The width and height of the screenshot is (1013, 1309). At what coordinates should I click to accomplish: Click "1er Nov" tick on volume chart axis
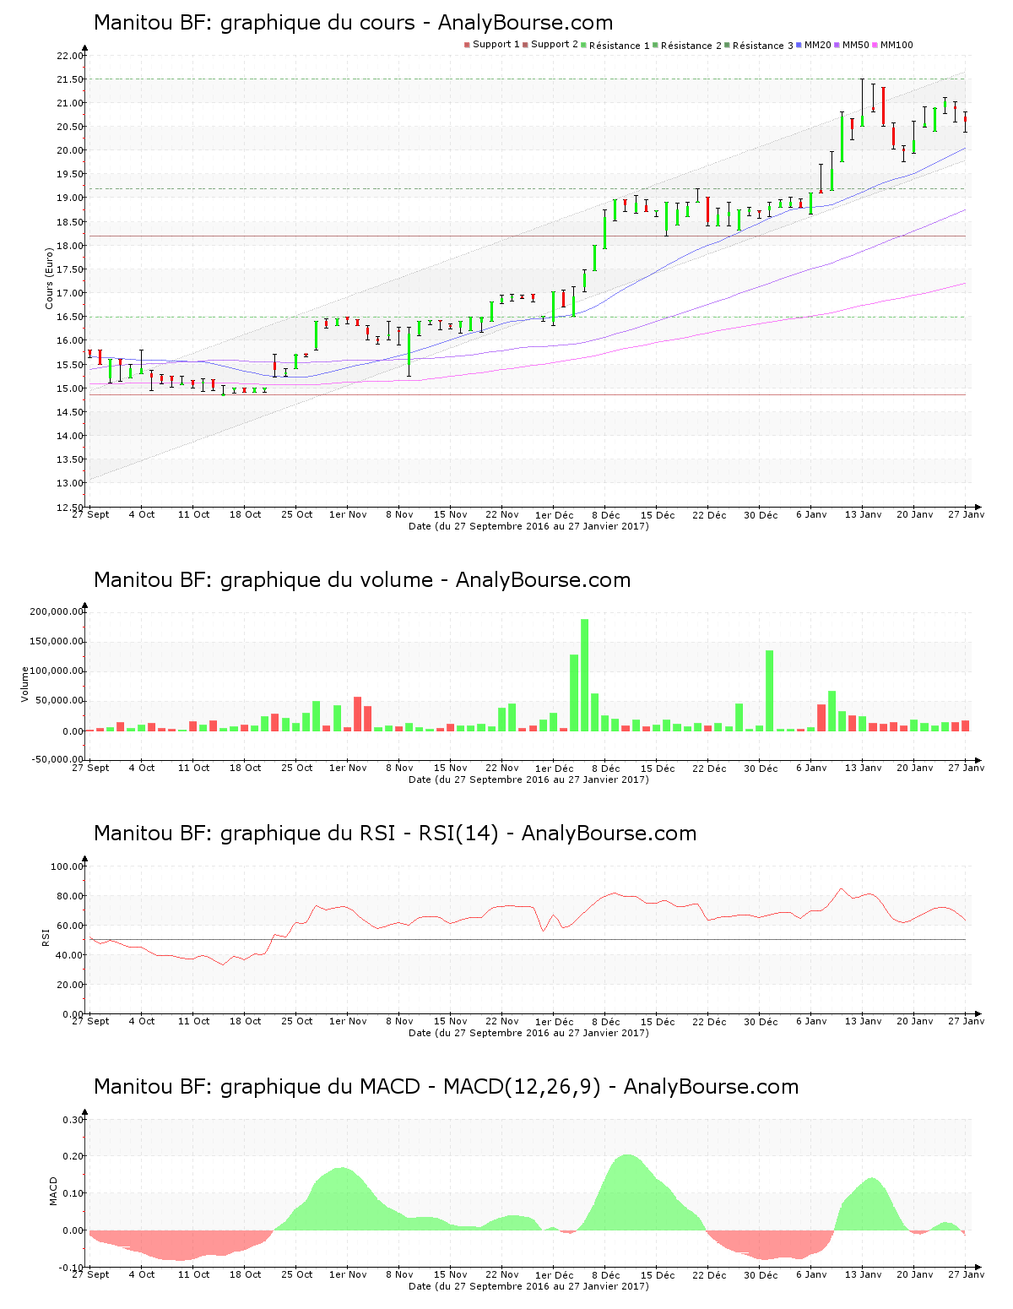click(x=348, y=768)
